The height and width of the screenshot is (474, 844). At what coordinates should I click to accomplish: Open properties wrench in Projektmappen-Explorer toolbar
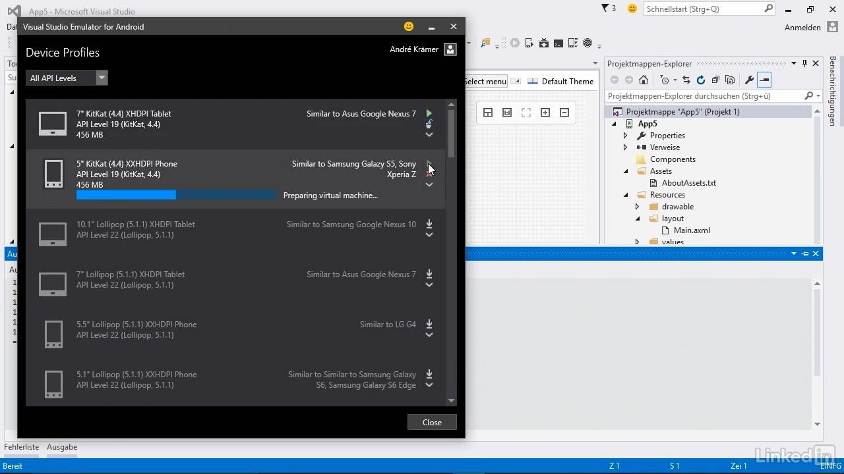(749, 80)
